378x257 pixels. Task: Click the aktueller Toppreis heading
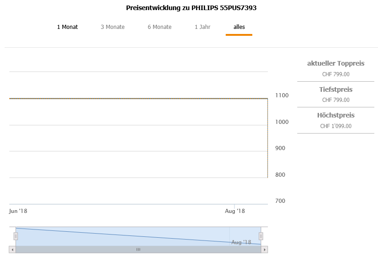tap(336, 63)
